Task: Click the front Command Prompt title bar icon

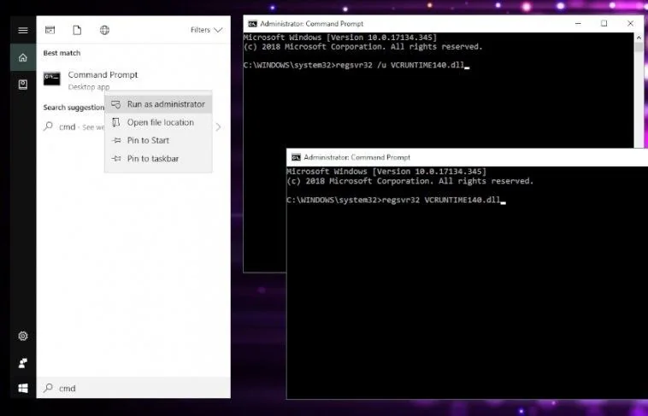Action: 296,157
